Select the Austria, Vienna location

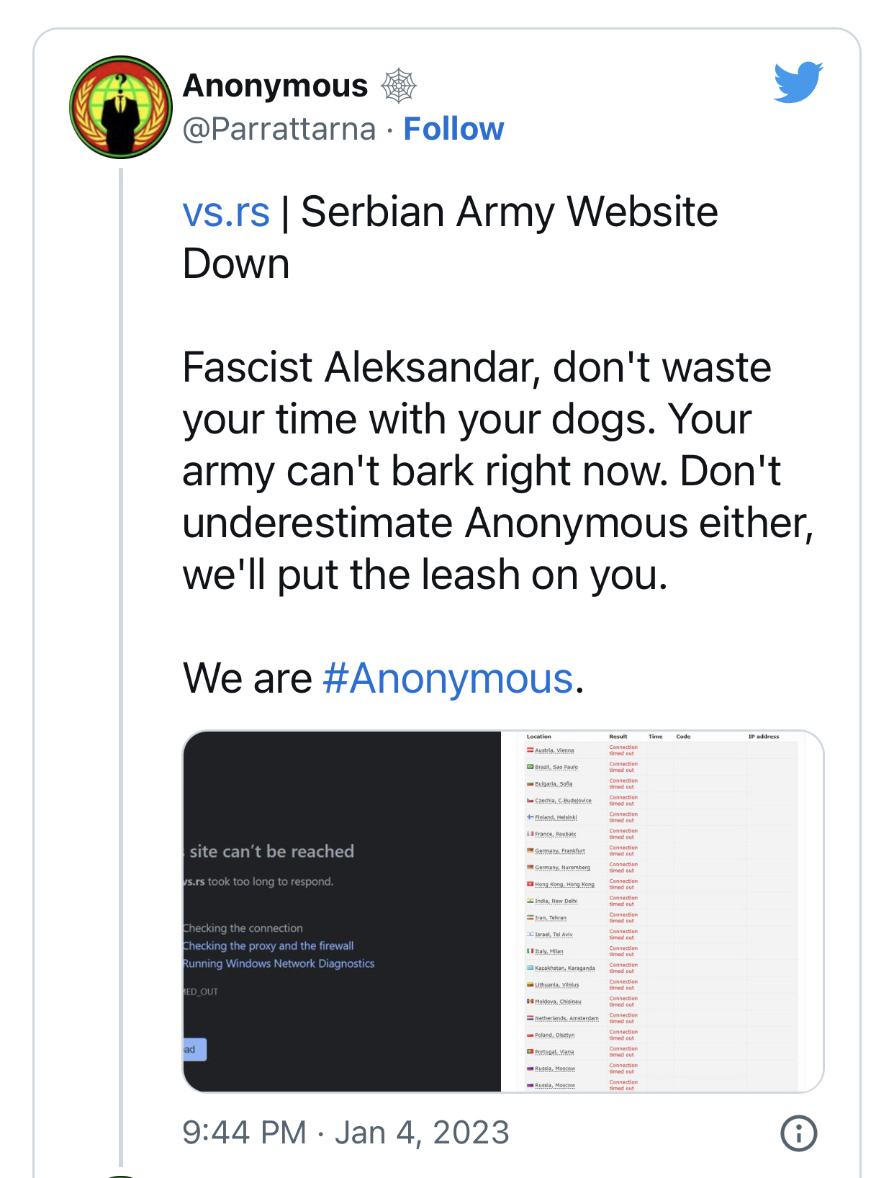(x=554, y=750)
